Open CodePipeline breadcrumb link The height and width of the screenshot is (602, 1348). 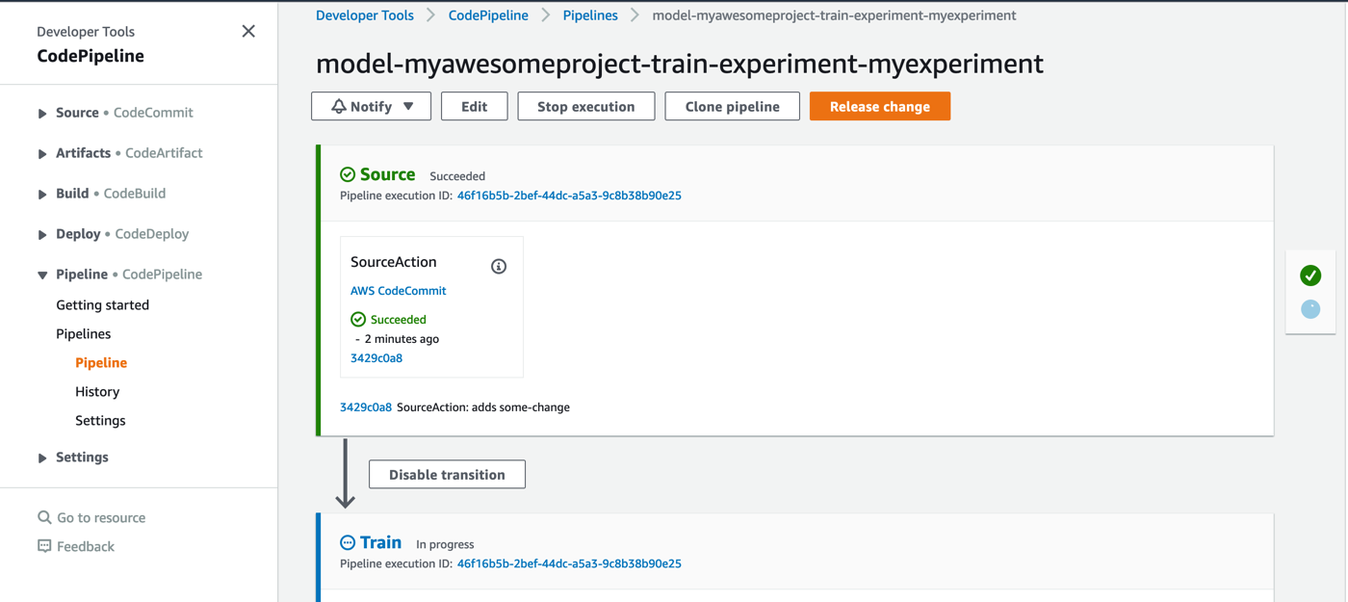[x=488, y=15]
